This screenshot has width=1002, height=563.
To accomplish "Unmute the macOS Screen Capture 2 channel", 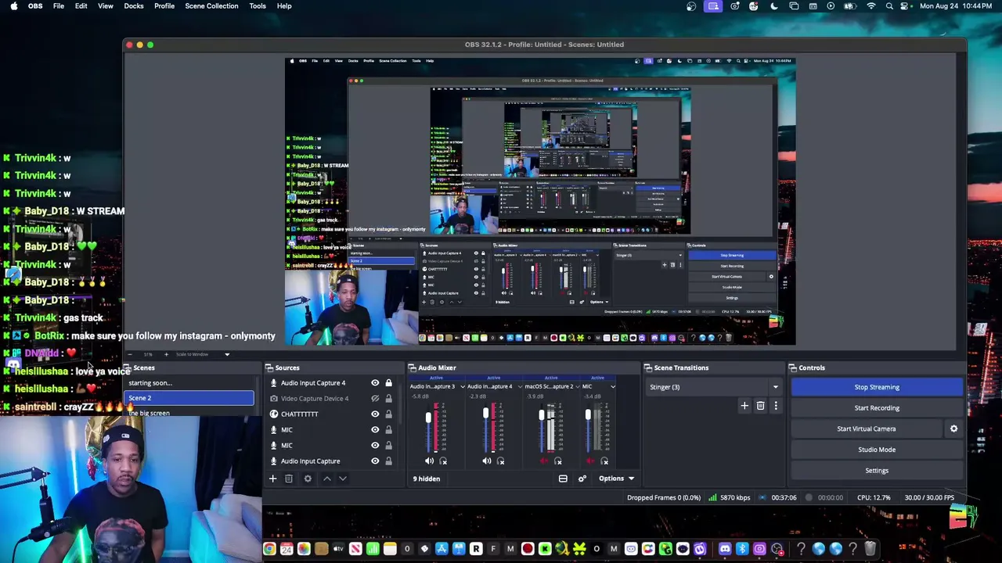I will click(544, 461).
